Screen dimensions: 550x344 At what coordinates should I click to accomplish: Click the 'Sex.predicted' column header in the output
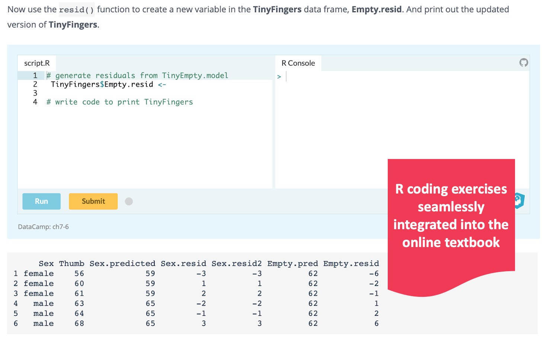[122, 263]
